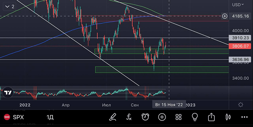Viewport: 253px width, 127px height.
Task: Open chart settings gear icon
Action: (x=241, y=105)
